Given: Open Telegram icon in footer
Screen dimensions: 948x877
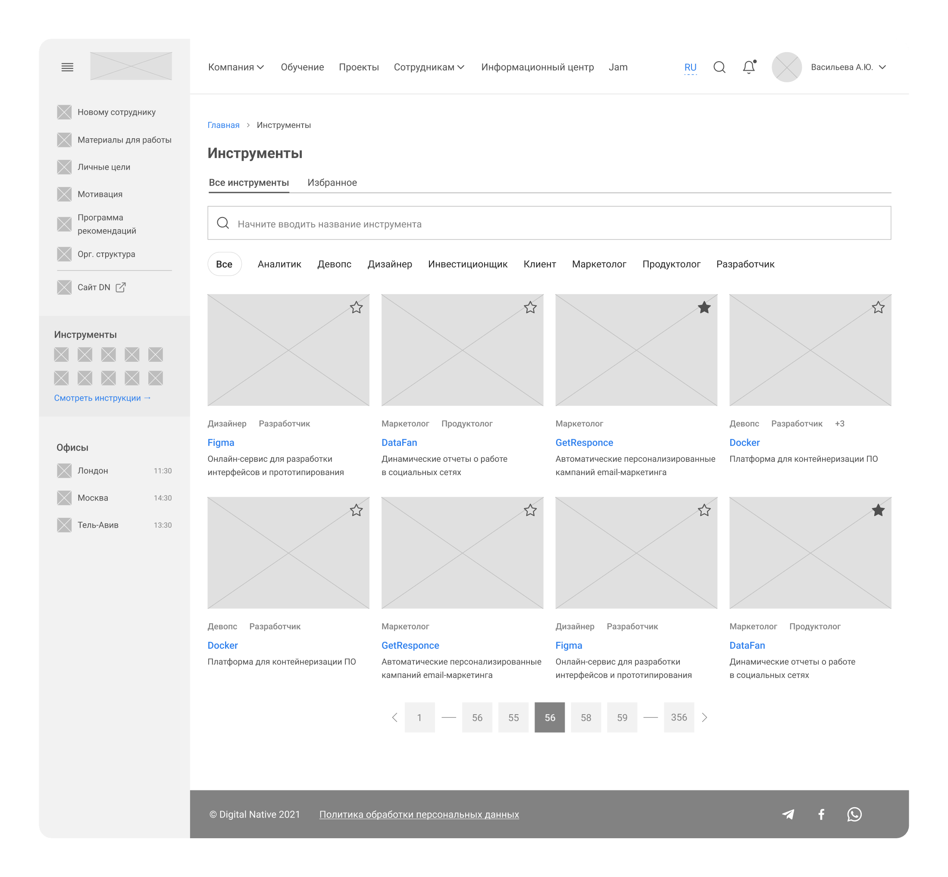Looking at the screenshot, I should tap(788, 815).
